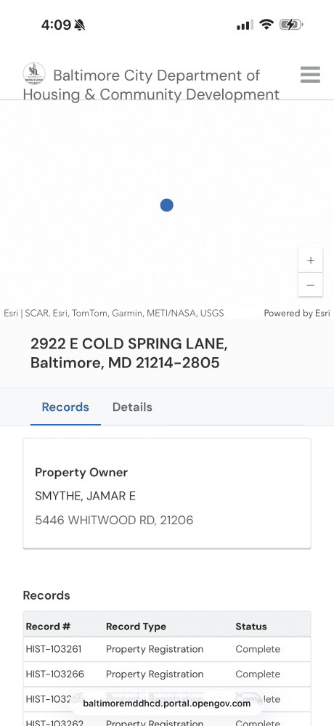The width and height of the screenshot is (334, 726).
Task: Tap the Wi-Fi status icon
Action: point(266,24)
